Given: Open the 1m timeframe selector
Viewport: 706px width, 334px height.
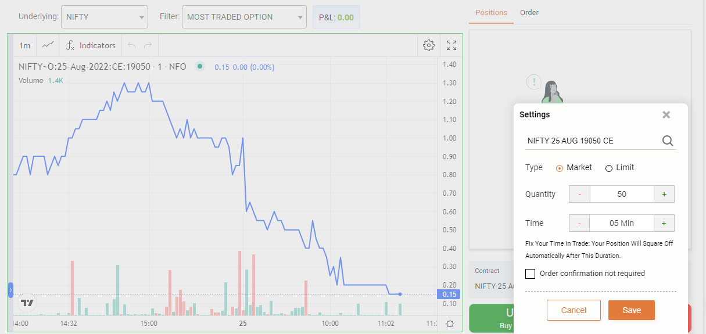Looking at the screenshot, I should tap(25, 45).
